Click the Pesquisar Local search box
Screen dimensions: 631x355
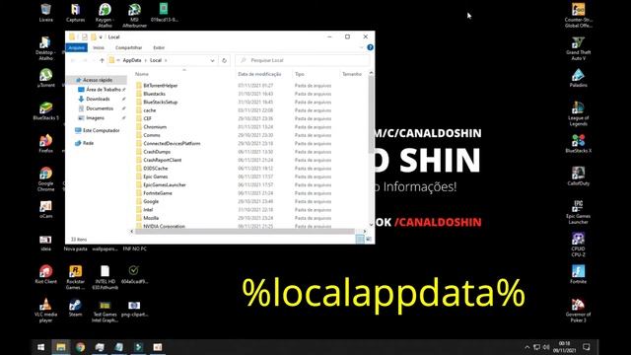click(303, 60)
